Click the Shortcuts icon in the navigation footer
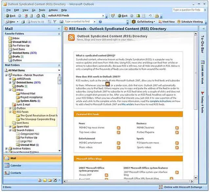This screenshot has height=192, width=210. click(x=55, y=180)
